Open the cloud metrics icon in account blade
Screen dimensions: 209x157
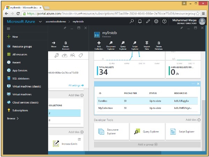tap(64, 55)
